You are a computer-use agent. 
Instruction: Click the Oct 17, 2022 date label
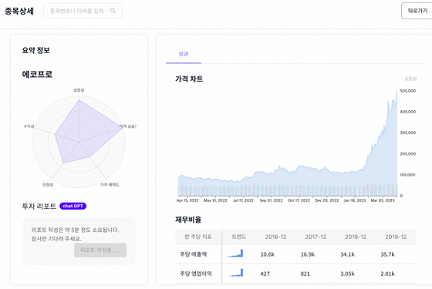[x=299, y=200]
